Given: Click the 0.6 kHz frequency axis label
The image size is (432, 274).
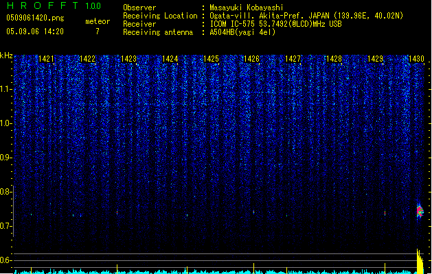Looking at the screenshot, I should click(x=5, y=260).
